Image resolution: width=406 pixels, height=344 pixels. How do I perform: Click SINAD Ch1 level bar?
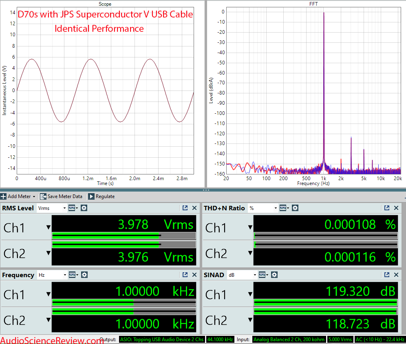click(x=325, y=302)
